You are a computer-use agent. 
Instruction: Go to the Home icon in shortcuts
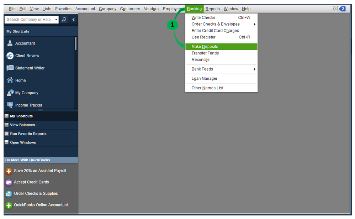(10, 80)
